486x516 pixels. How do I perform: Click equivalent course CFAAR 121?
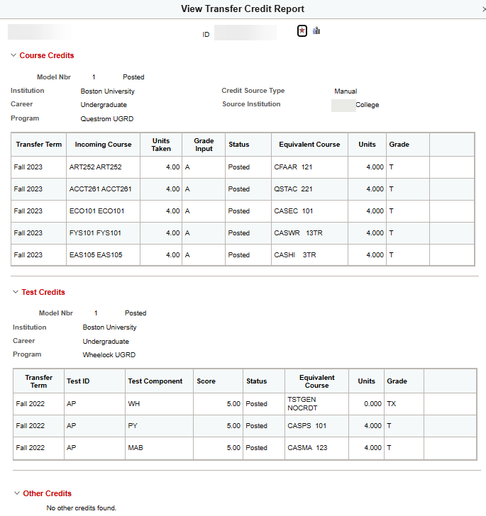point(293,167)
